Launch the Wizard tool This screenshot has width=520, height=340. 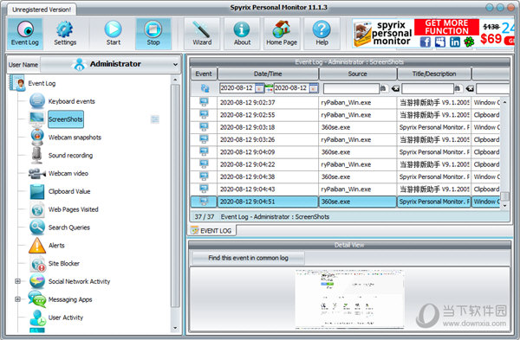202,34
